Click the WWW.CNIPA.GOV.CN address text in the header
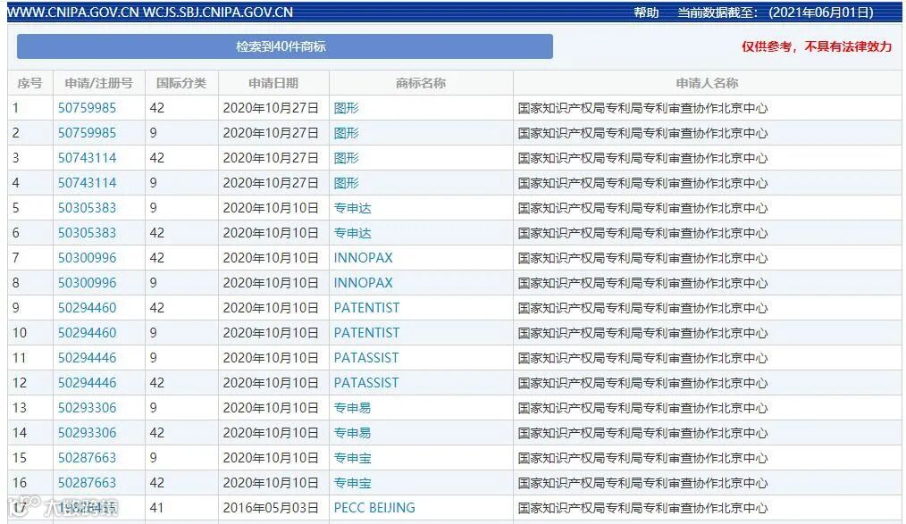Image resolution: width=906 pixels, height=524 pixels. 72,12
